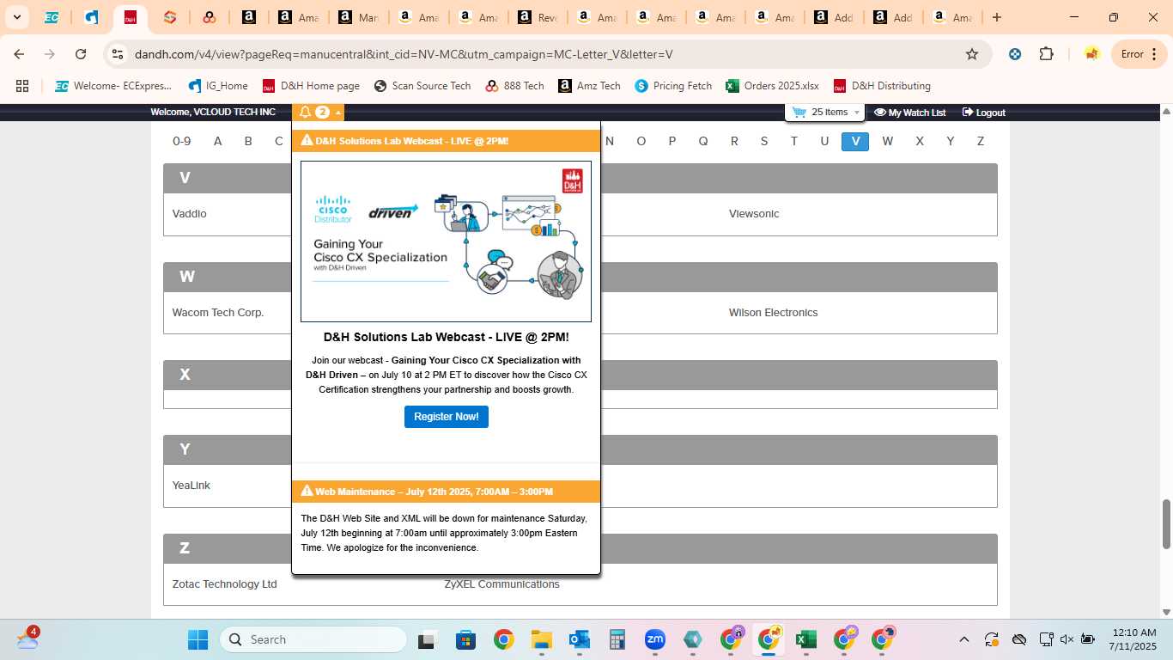Click the page vertical scrollbar thumb
This screenshot has width=1173, height=660.
click(x=1166, y=523)
